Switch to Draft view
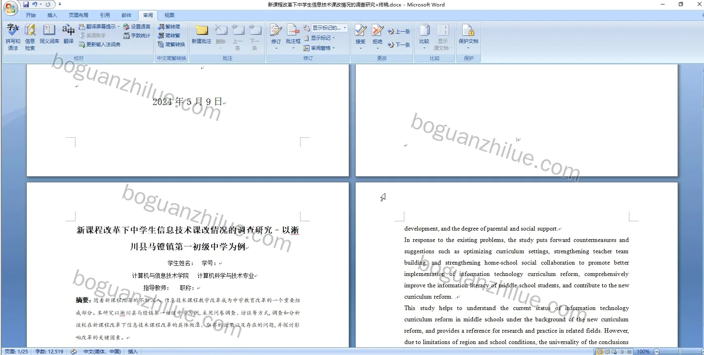This screenshot has height=355, width=704. tap(629, 352)
